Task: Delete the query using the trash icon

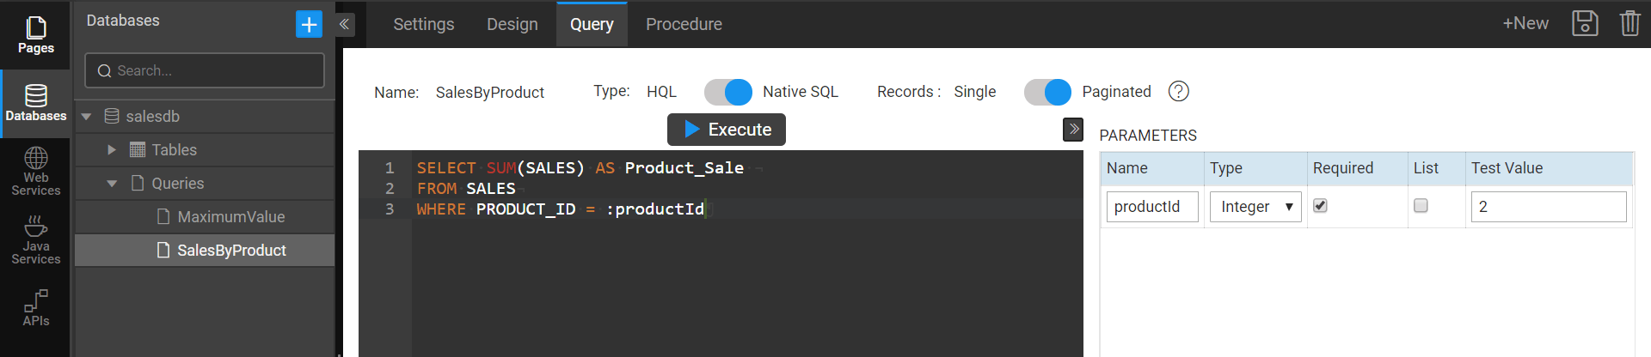Action: (1629, 23)
